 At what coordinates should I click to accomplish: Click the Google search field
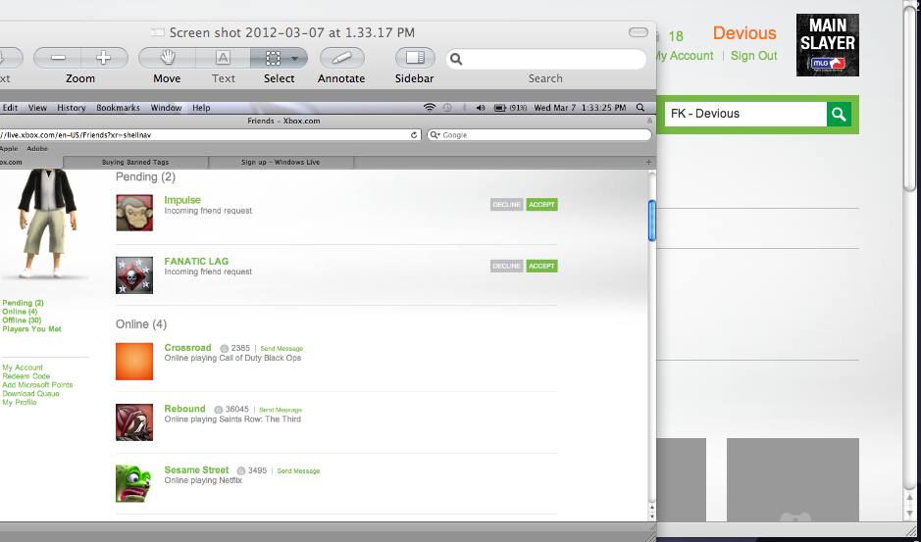(x=539, y=135)
